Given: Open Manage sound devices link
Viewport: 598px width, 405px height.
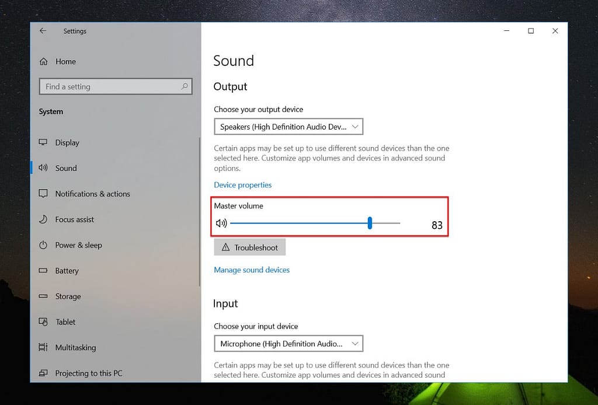Looking at the screenshot, I should (252, 270).
